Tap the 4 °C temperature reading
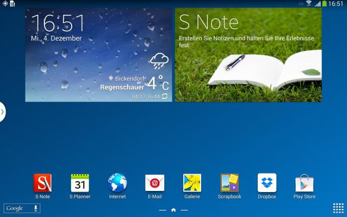The width and height of the screenshot is (347, 217). tap(158, 83)
